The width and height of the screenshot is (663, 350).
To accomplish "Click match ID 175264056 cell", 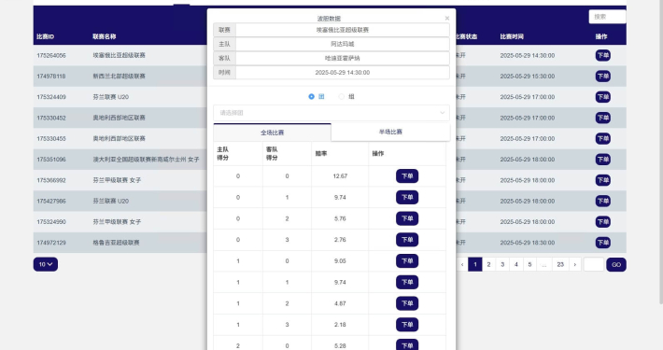I will pyautogui.click(x=51, y=55).
